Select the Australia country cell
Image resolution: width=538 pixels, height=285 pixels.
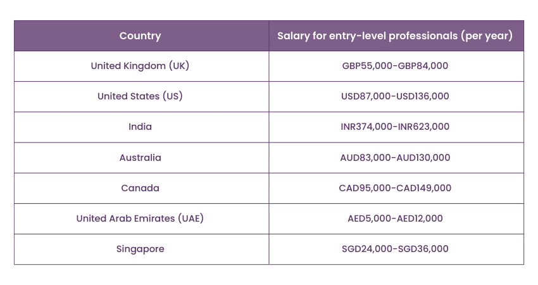(140, 158)
